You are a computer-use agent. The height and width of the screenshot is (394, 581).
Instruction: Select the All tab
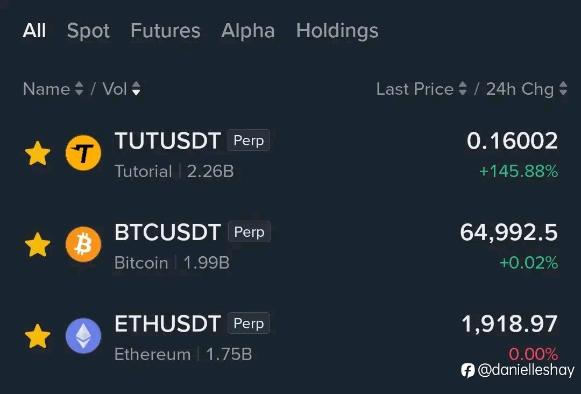click(x=34, y=30)
